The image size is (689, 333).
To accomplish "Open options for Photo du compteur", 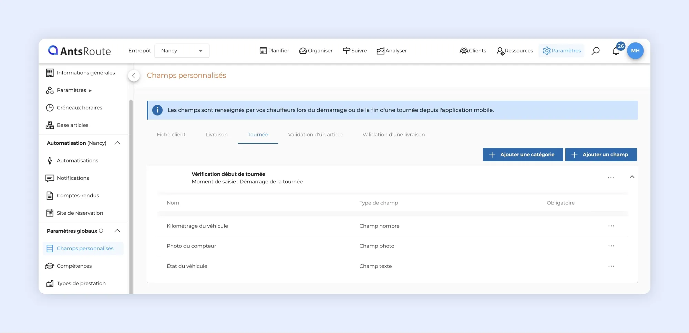I will [x=611, y=246].
